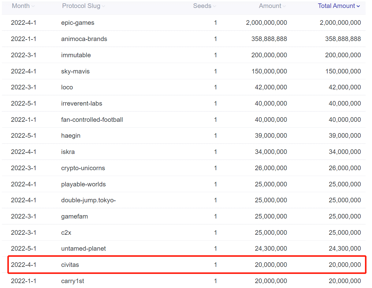The width and height of the screenshot is (372, 288).
Task: Select the untamed-planet protocol slug
Action: [84, 249]
